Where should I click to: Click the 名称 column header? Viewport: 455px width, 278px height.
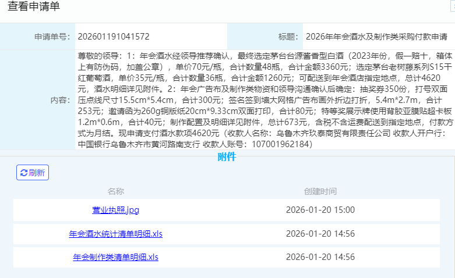[x=115, y=191]
